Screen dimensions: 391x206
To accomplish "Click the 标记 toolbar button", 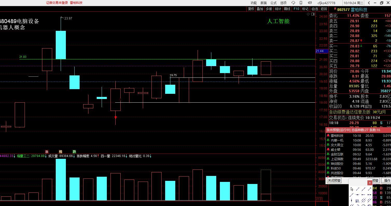I will click(x=305, y=9).
